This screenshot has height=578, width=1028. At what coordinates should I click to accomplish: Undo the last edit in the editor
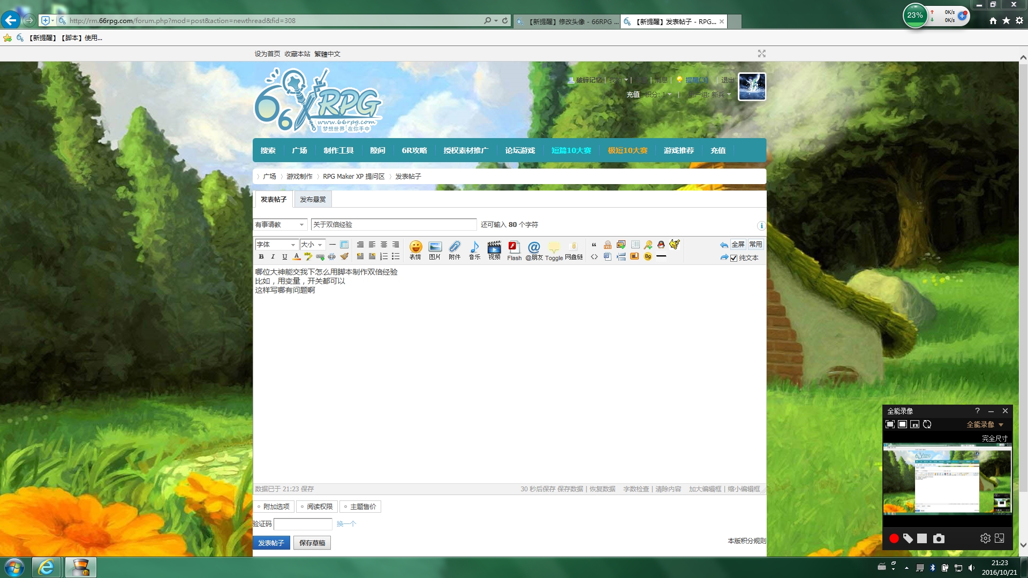724,245
